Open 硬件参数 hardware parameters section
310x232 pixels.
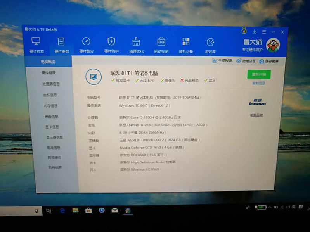pos(61,45)
